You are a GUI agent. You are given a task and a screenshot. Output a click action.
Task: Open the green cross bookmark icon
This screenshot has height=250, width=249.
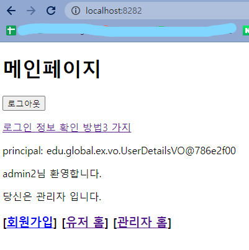pyautogui.click(x=11, y=30)
